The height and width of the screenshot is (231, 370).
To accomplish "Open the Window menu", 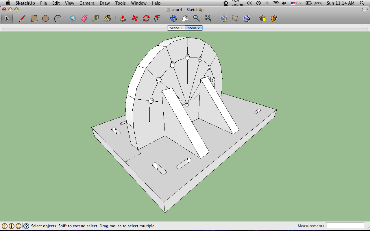I will pyautogui.click(x=139, y=3).
